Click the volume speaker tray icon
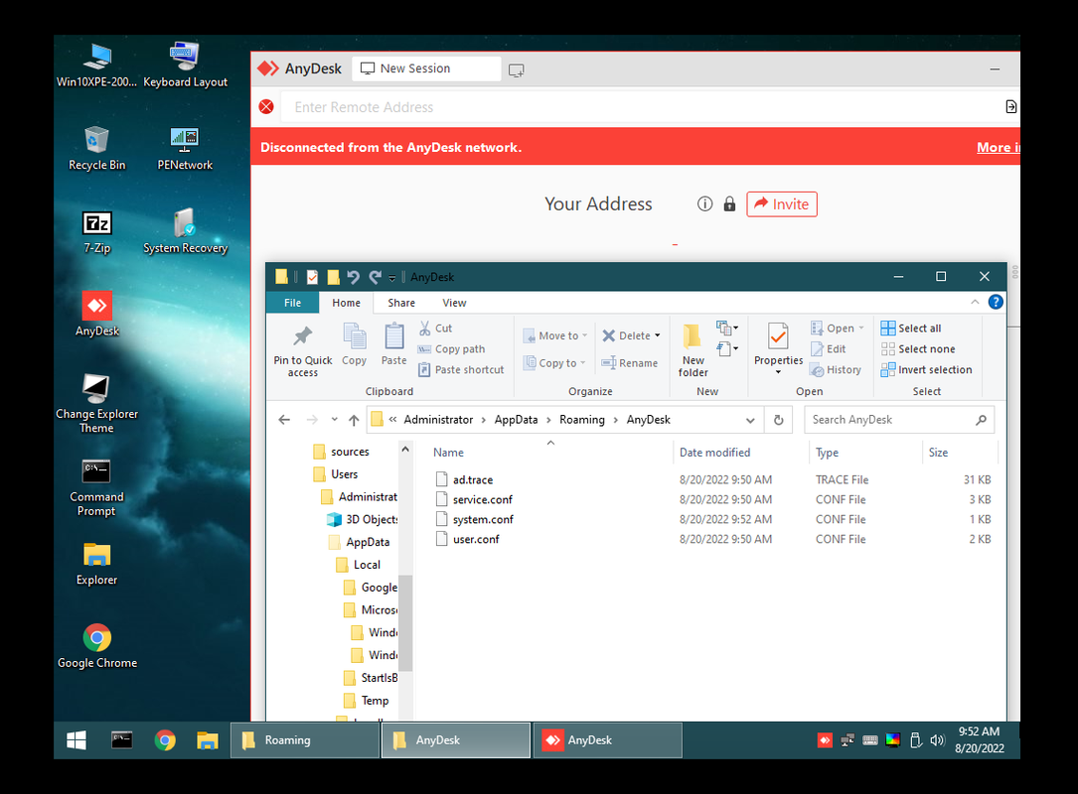Viewport: 1078px width, 794px height. pyautogui.click(x=937, y=739)
